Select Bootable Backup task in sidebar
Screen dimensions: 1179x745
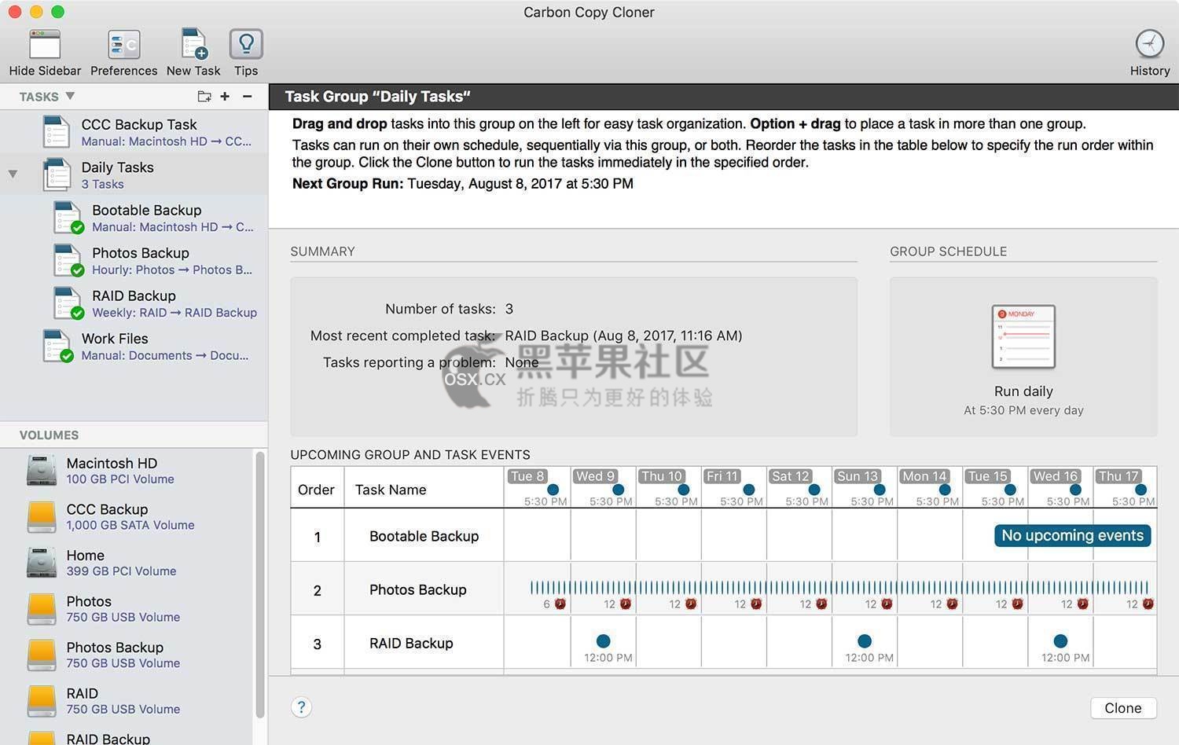(134, 218)
